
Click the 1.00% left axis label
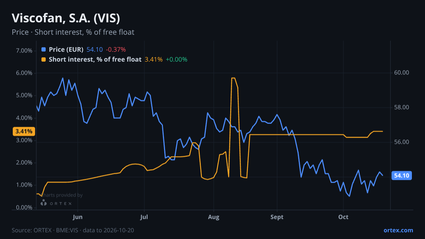(x=24, y=185)
